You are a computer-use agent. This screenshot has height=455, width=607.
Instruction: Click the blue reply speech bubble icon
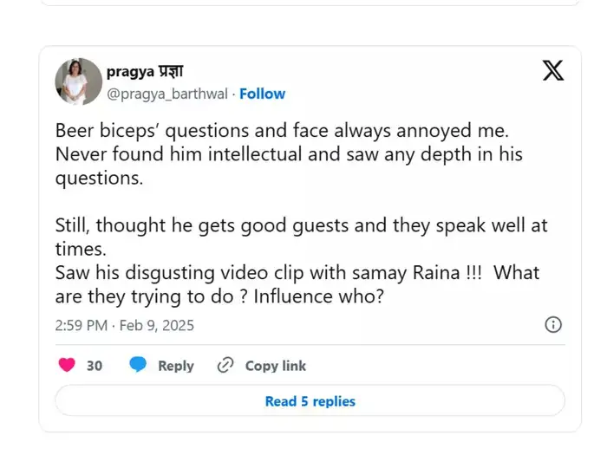tap(138, 366)
